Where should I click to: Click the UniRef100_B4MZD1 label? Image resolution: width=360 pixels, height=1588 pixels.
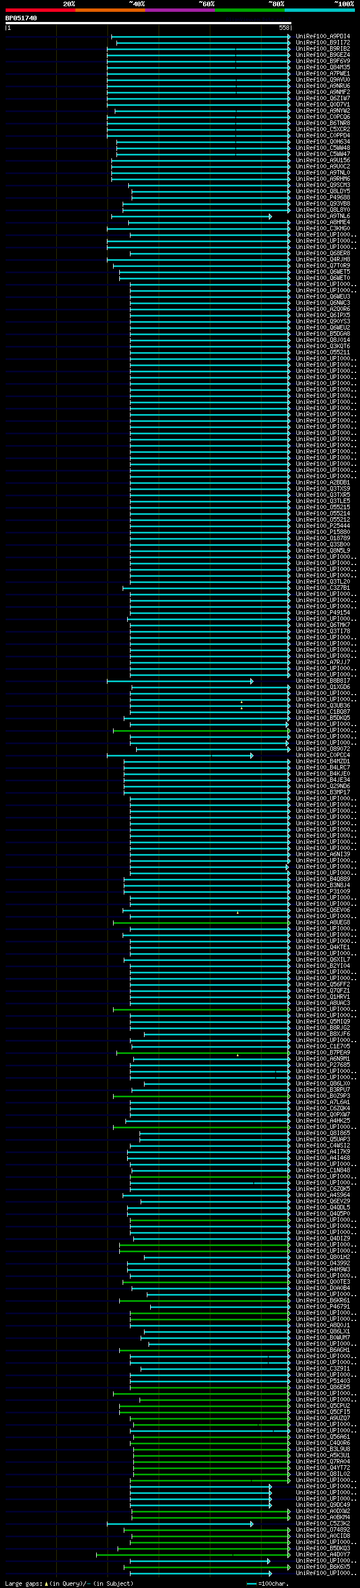point(322,762)
